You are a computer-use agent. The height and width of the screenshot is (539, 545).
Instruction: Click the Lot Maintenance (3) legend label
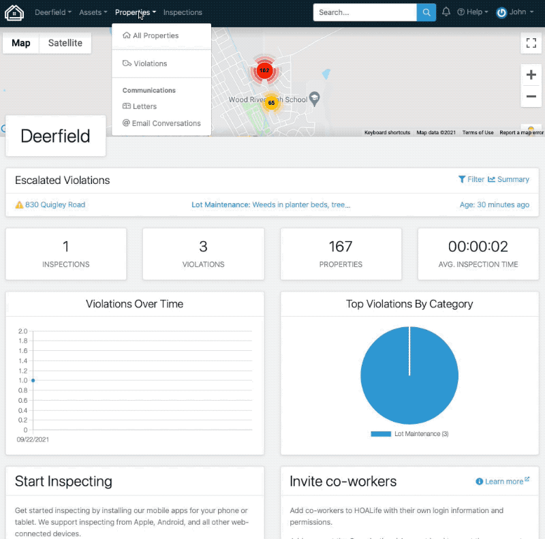(x=421, y=434)
